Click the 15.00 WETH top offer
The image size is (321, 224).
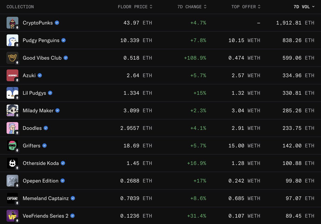click(244, 146)
